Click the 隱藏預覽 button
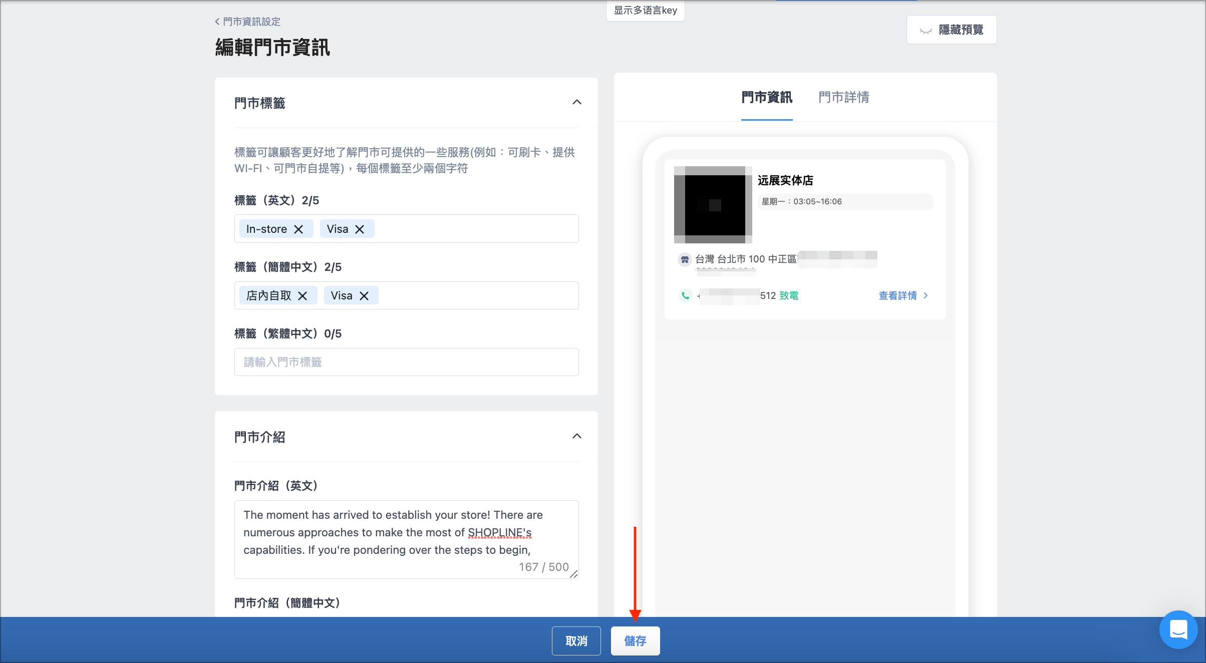Screen dimensions: 1206x663 coord(952,30)
